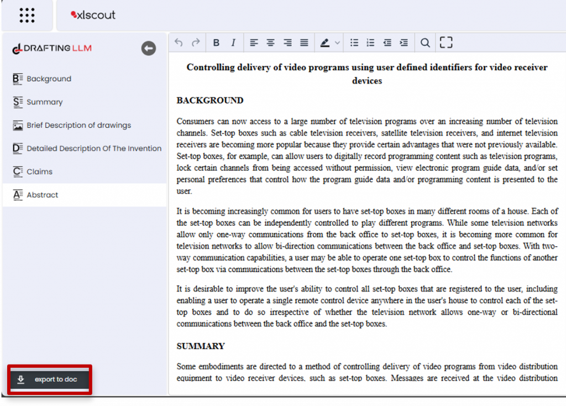Click the SUMMARY heading in the document
566x406 pixels.
[x=201, y=346]
